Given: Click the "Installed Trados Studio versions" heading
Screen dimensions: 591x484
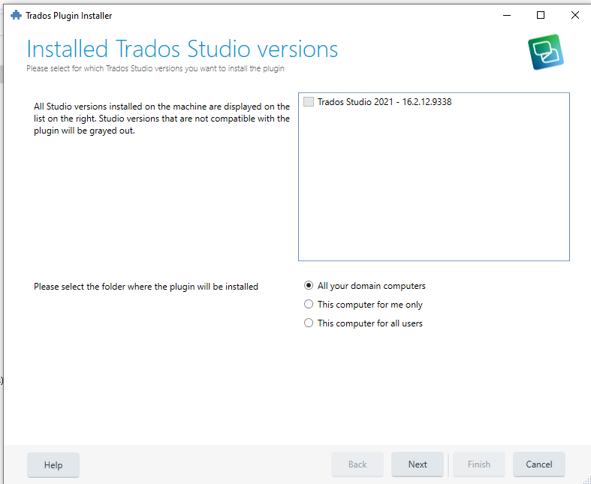Looking at the screenshot, I should [x=182, y=49].
